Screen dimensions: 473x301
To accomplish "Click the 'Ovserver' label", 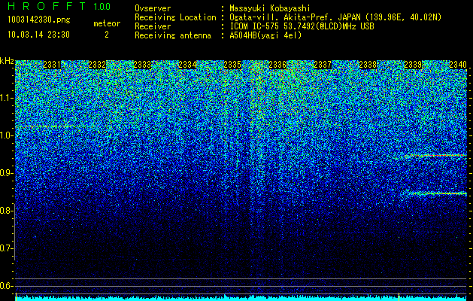I will point(153,8).
